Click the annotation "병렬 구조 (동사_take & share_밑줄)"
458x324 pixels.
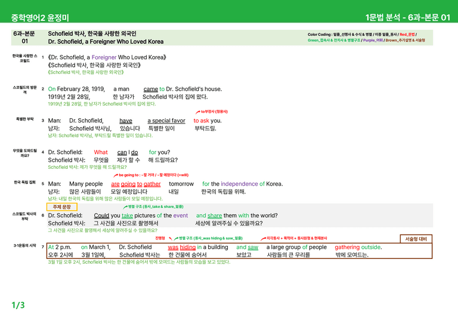pyautogui.click(x=156, y=206)
